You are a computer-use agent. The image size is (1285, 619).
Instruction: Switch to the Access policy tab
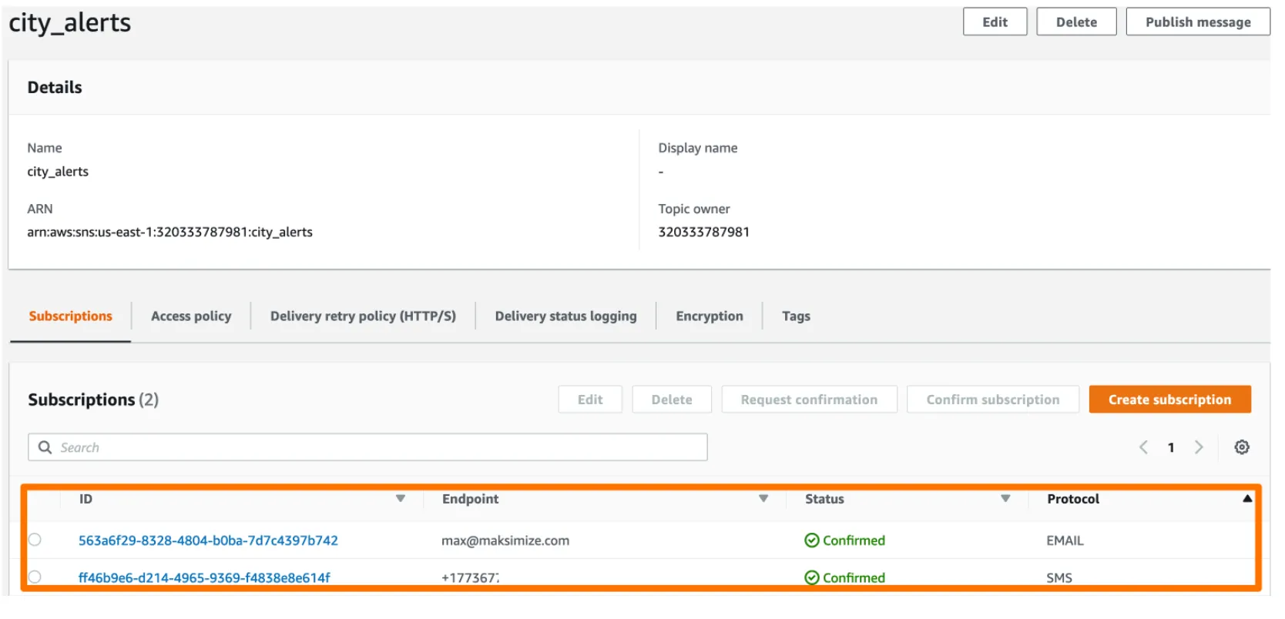click(191, 316)
